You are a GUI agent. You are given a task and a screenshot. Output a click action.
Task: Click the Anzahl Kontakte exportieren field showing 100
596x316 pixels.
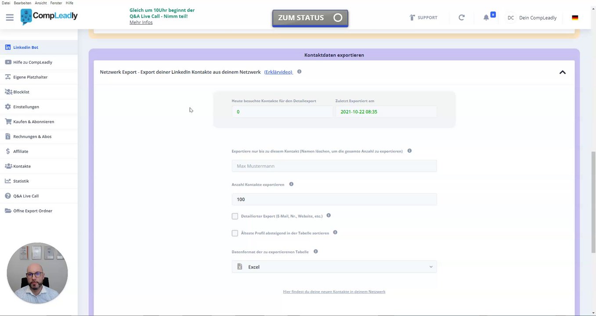pos(334,199)
